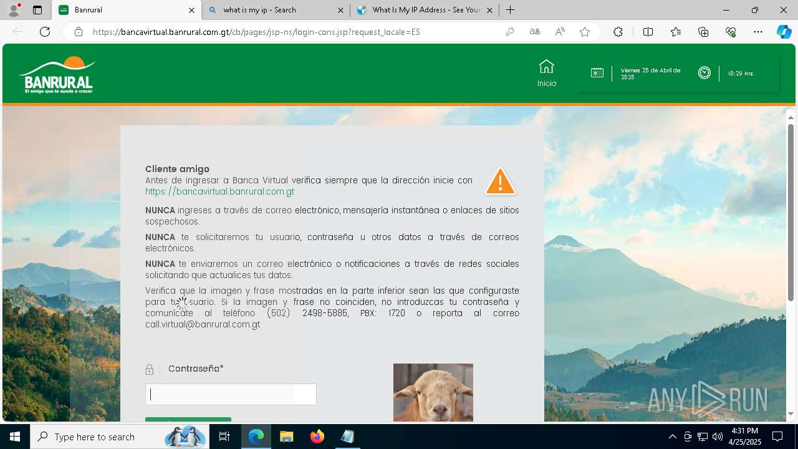Open a new browser tab
This screenshot has width=798, height=449.
[510, 10]
